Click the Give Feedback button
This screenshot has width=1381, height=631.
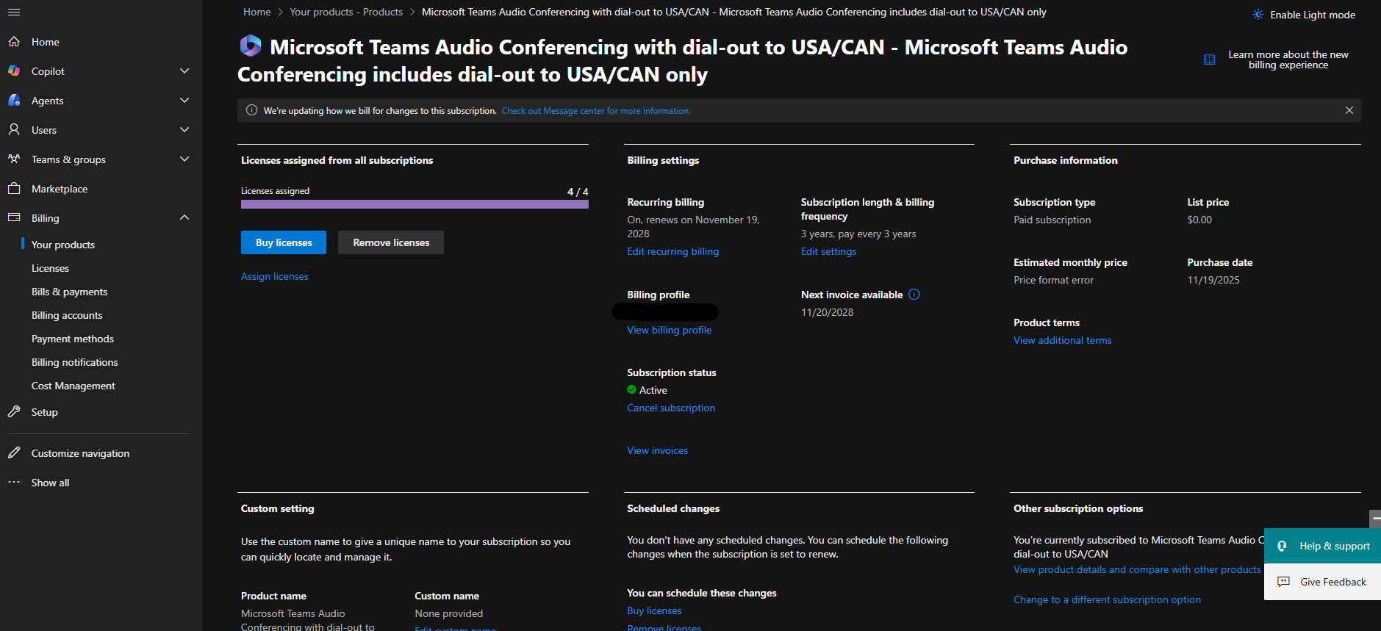click(1322, 582)
